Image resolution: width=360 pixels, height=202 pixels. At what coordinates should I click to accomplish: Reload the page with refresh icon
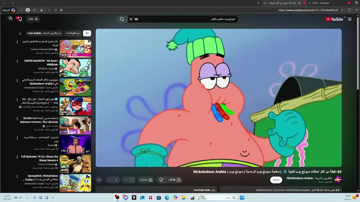[349, 10]
